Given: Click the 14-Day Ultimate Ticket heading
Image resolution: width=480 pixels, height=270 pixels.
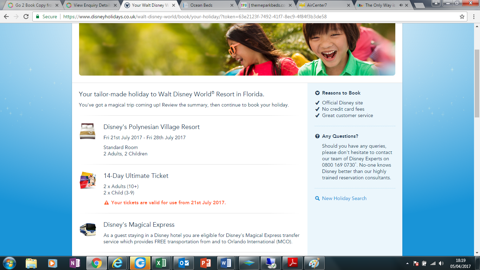Looking at the screenshot, I should click(136, 176).
